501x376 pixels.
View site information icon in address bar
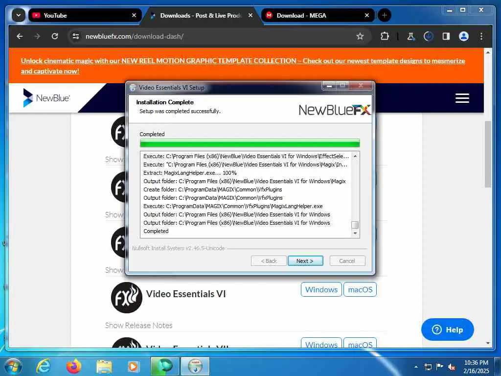(x=76, y=36)
